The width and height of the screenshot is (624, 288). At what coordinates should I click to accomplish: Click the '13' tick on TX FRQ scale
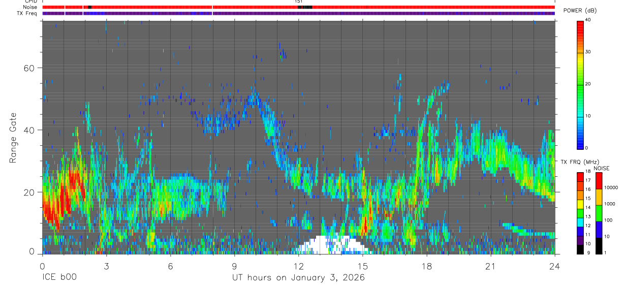[x=587, y=216]
